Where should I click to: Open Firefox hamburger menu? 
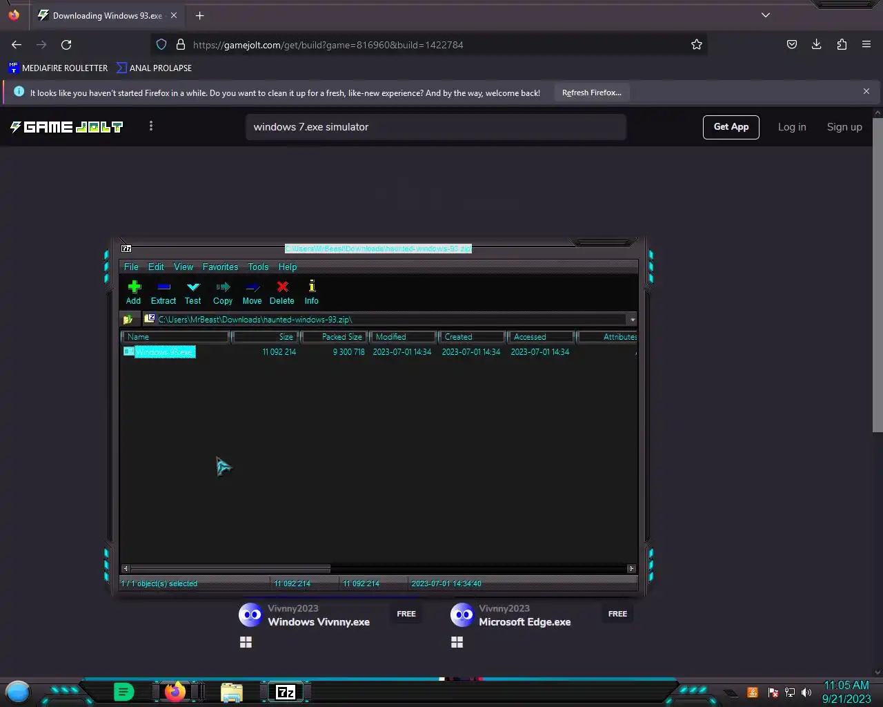(x=866, y=45)
